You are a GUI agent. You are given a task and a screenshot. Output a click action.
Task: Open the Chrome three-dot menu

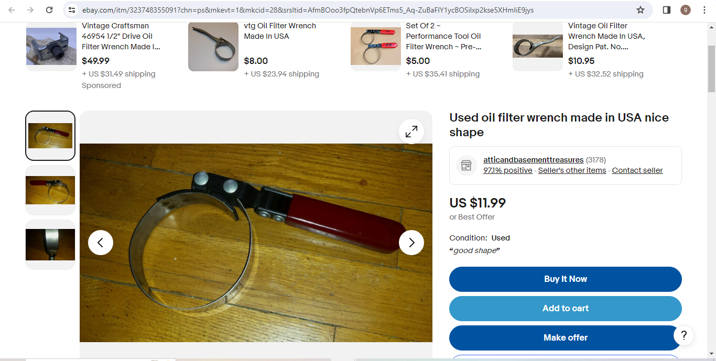704,10
